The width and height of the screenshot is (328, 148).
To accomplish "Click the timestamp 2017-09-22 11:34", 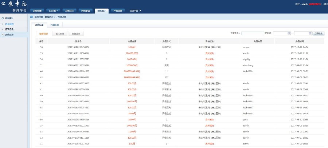I will [300, 65].
